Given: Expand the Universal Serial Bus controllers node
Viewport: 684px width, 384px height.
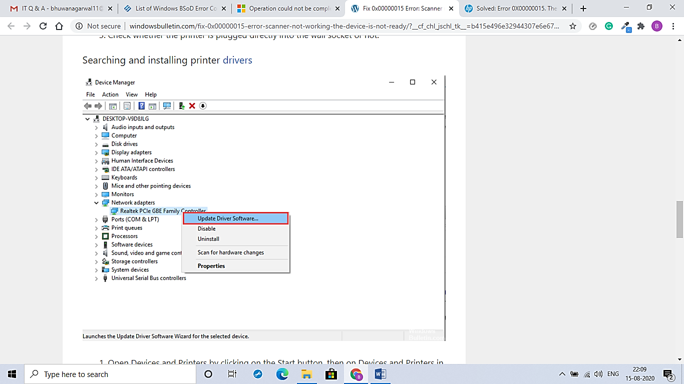Looking at the screenshot, I should (97, 278).
